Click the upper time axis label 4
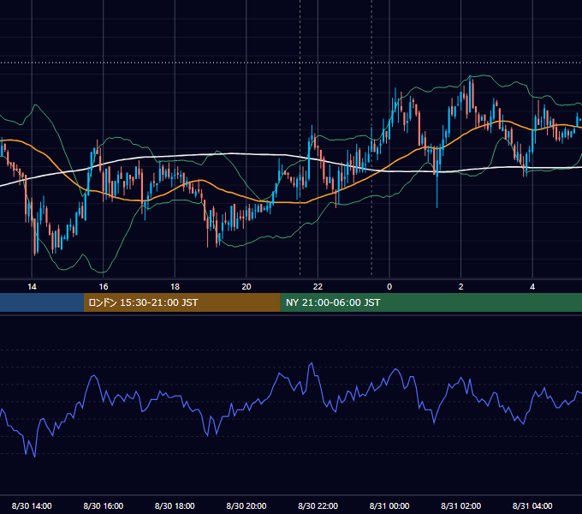The width and height of the screenshot is (582, 514). coord(532,287)
